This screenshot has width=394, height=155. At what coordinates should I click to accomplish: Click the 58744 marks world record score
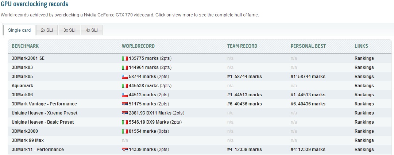click(143, 76)
